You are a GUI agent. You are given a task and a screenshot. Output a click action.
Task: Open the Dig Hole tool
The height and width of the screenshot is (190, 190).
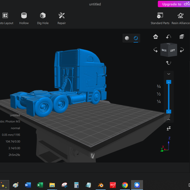pyautogui.click(x=43, y=18)
